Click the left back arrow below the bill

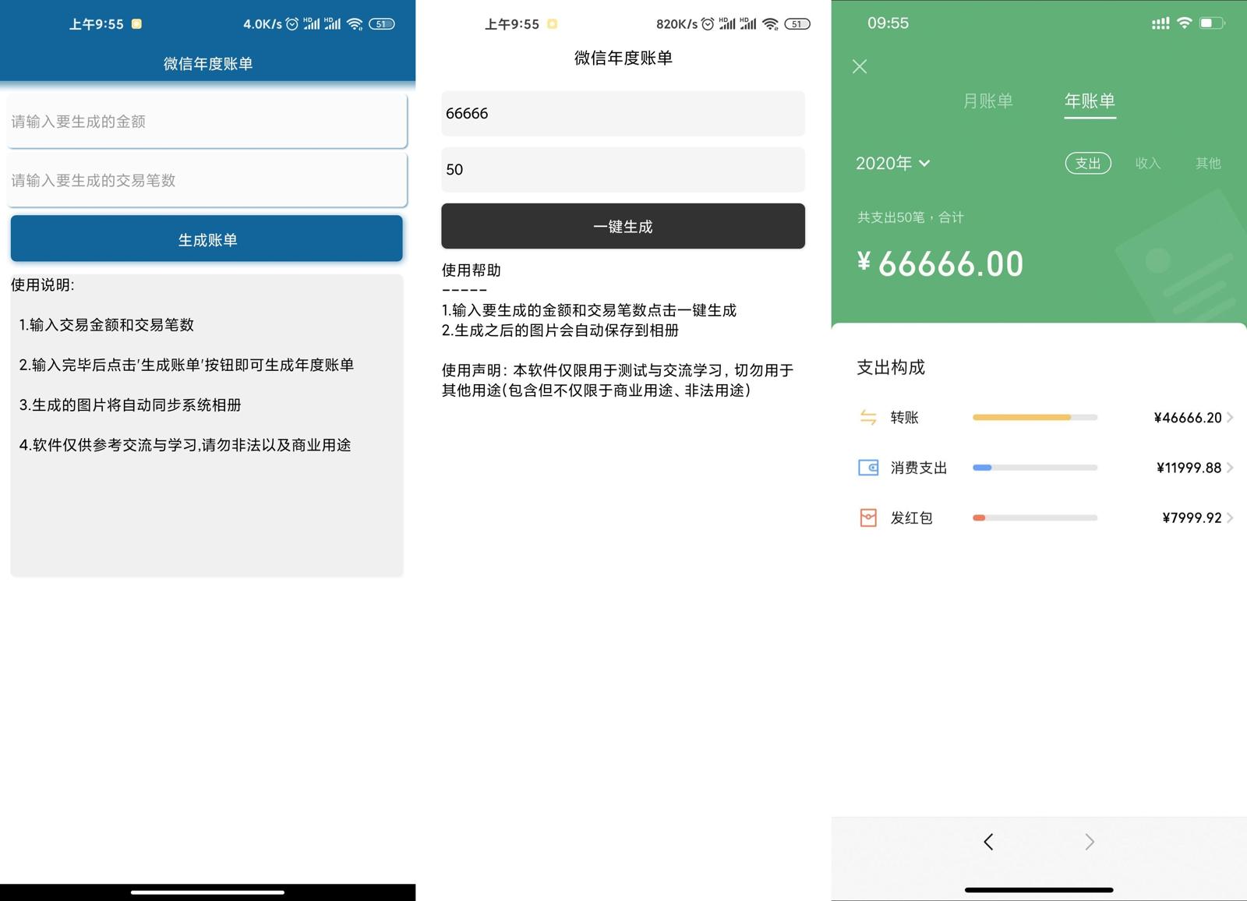point(987,843)
